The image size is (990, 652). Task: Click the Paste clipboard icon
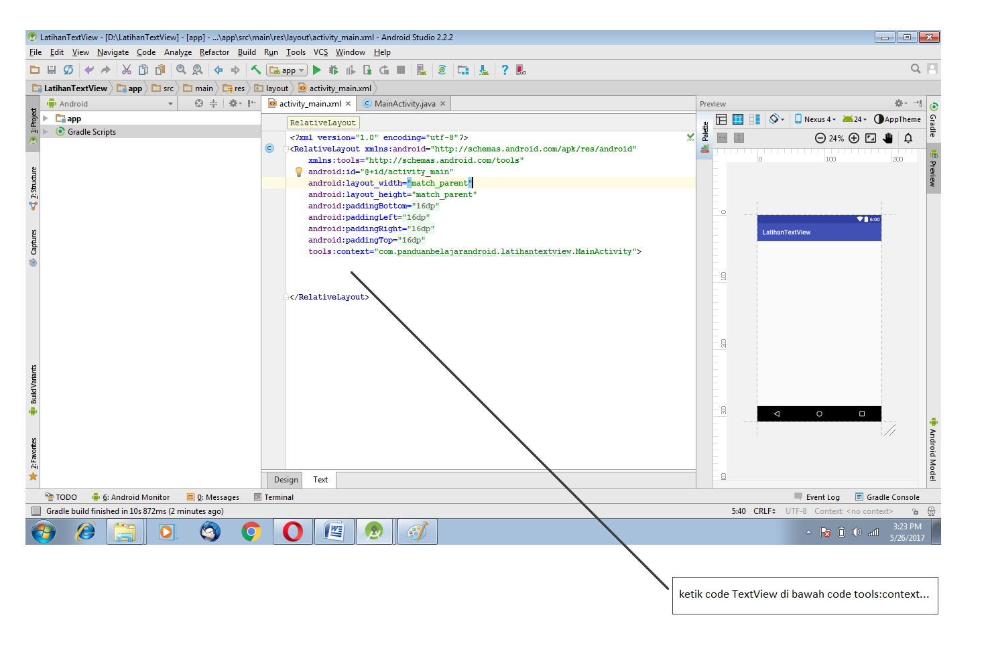point(160,70)
